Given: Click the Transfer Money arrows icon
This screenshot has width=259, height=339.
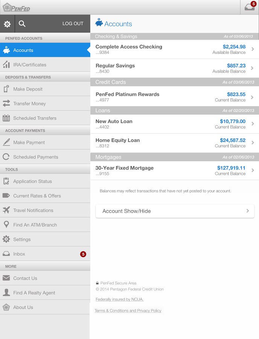Looking at the screenshot, I should 6,104.
